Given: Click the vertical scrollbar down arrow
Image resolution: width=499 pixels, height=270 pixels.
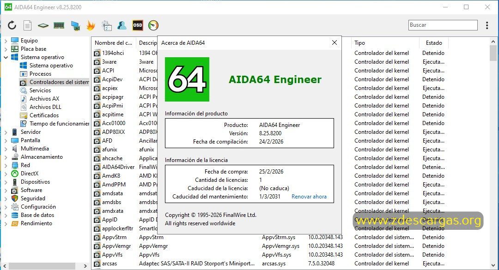Looking at the screenshot, I should click(493, 265).
